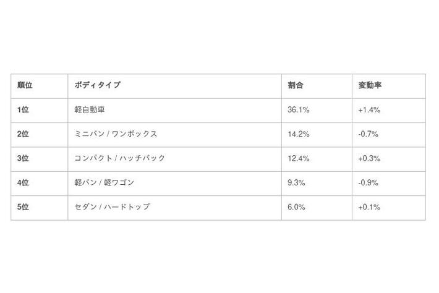Select the ミニバン / ワンボックス cell
This screenshot has height=293, width=439.
pyautogui.click(x=116, y=134)
